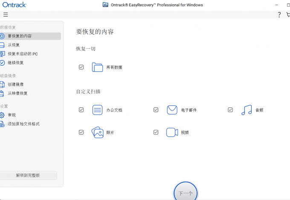Image resolution: width=290 pixels, height=200 pixels.
Task: Open the shopping cart icon
Action: pyautogui.click(x=288, y=14)
